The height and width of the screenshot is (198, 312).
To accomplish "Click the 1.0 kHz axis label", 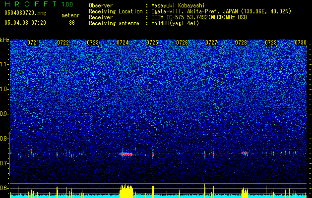I will click(x=4, y=89).
